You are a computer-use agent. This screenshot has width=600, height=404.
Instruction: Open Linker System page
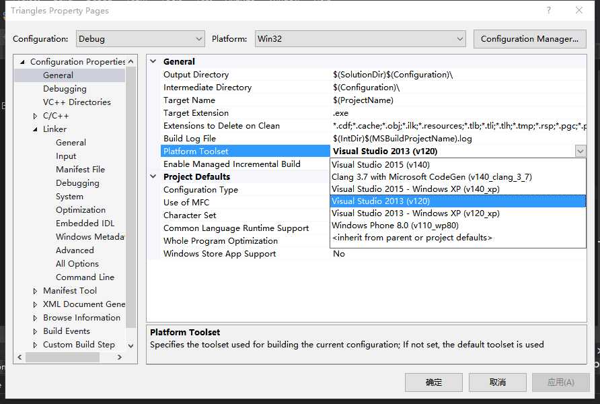(69, 196)
